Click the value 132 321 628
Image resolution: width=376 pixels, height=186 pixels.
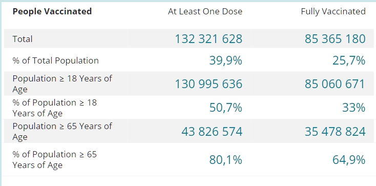click(x=208, y=39)
